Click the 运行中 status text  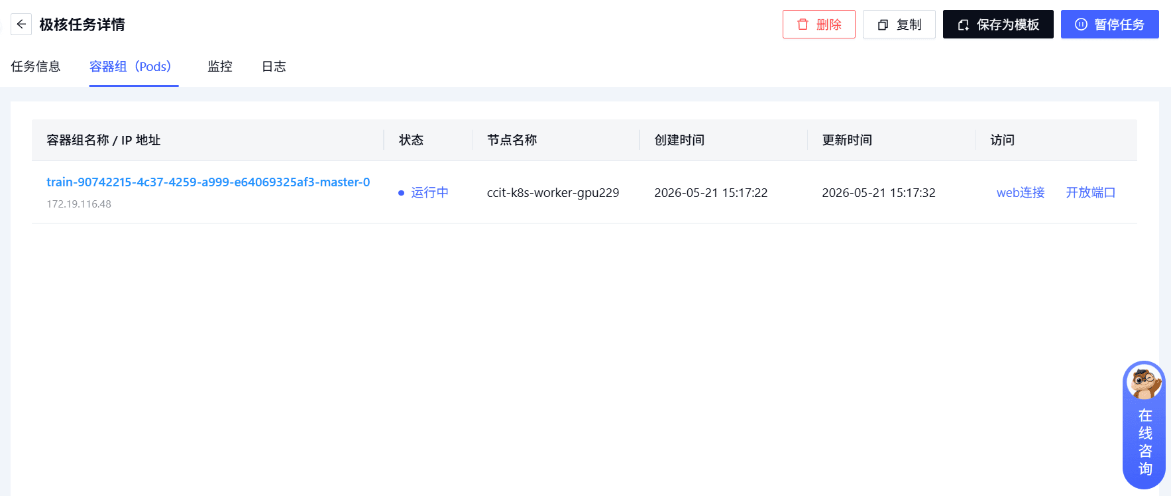point(429,192)
